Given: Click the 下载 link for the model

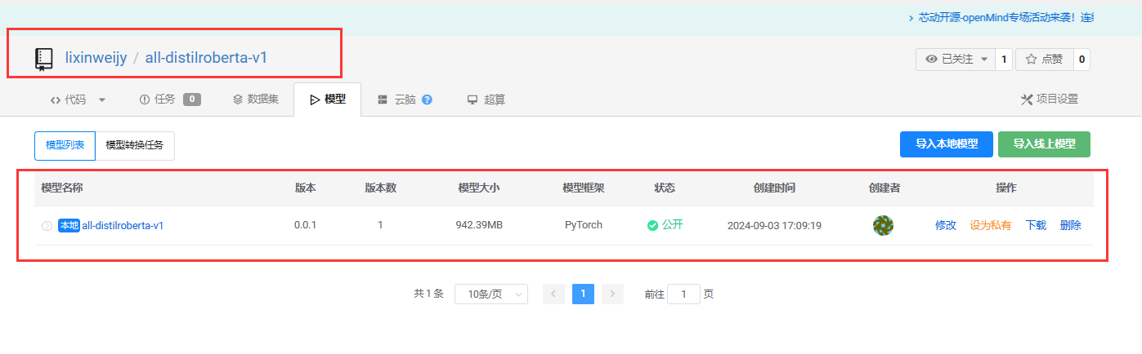Looking at the screenshot, I should 1036,225.
